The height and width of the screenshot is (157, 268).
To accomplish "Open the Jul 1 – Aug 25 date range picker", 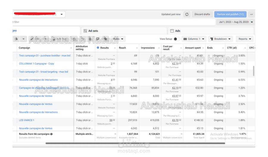I will [x=236, y=22].
